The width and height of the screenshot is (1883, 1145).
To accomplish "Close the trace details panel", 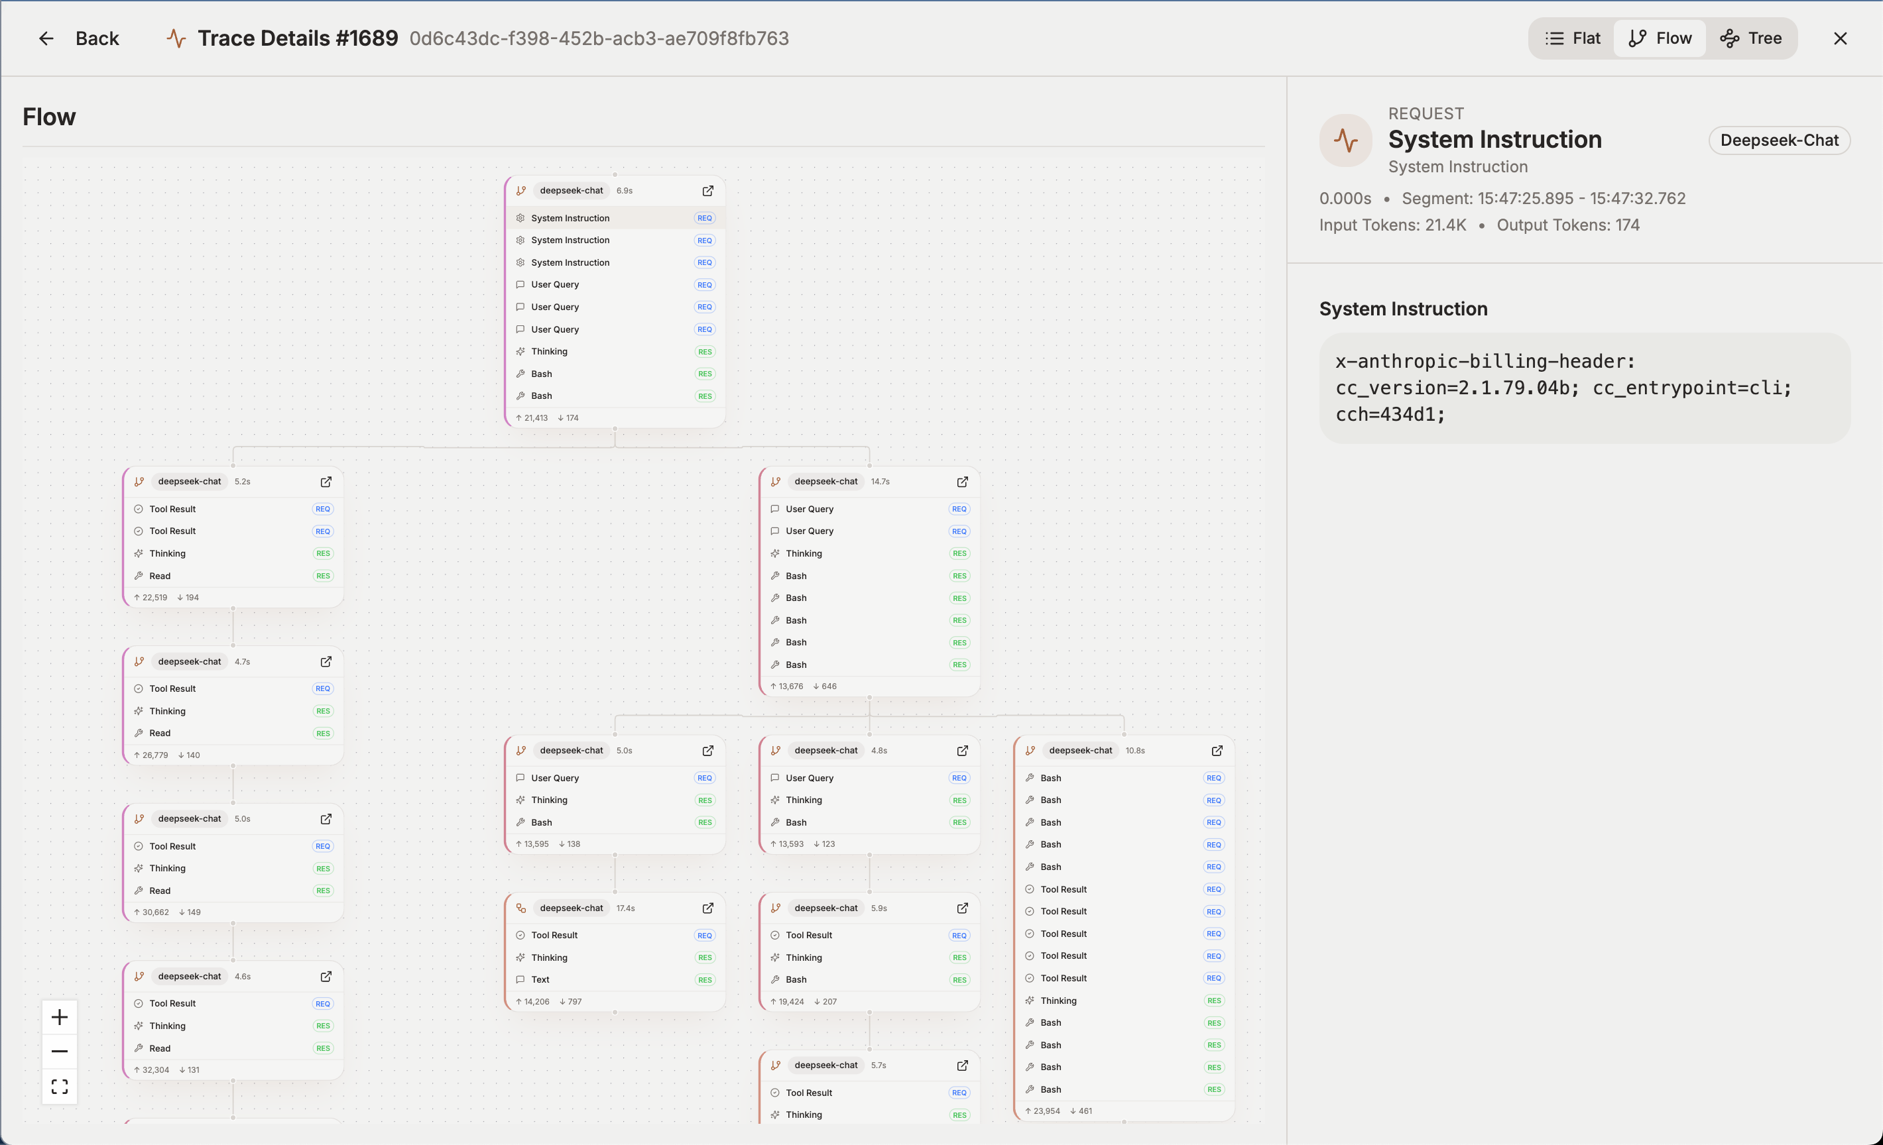I will (1839, 39).
